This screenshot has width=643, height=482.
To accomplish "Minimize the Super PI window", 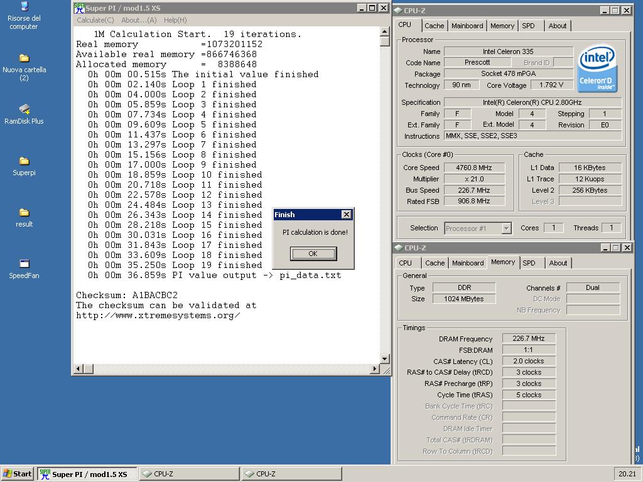I will [361, 8].
